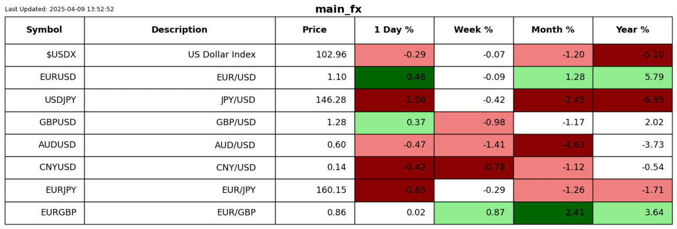The image size is (677, 229).
Task: Select the EURJPY price 160.15 cell
Action: point(314,190)
